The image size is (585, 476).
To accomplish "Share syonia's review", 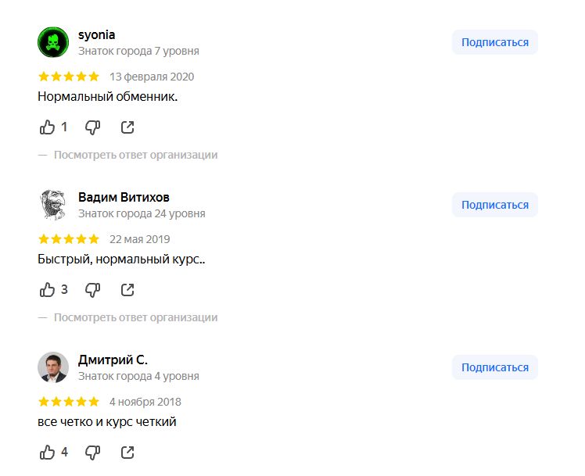I will 127,127.
